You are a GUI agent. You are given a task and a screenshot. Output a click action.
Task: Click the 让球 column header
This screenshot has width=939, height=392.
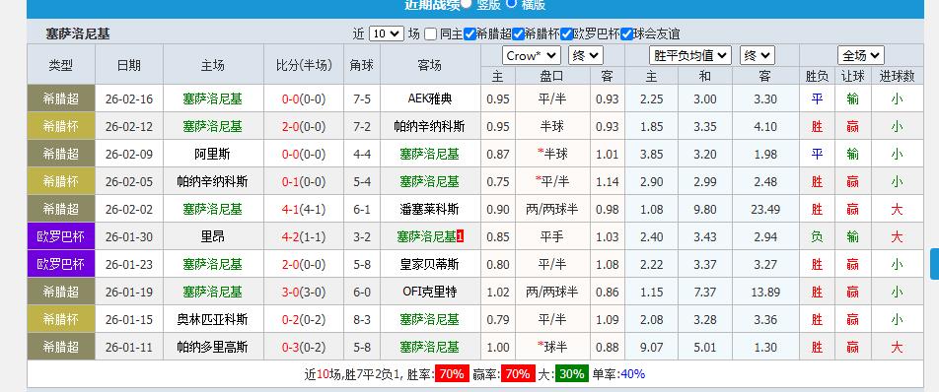pyautogui.click(x=853, y=76)
